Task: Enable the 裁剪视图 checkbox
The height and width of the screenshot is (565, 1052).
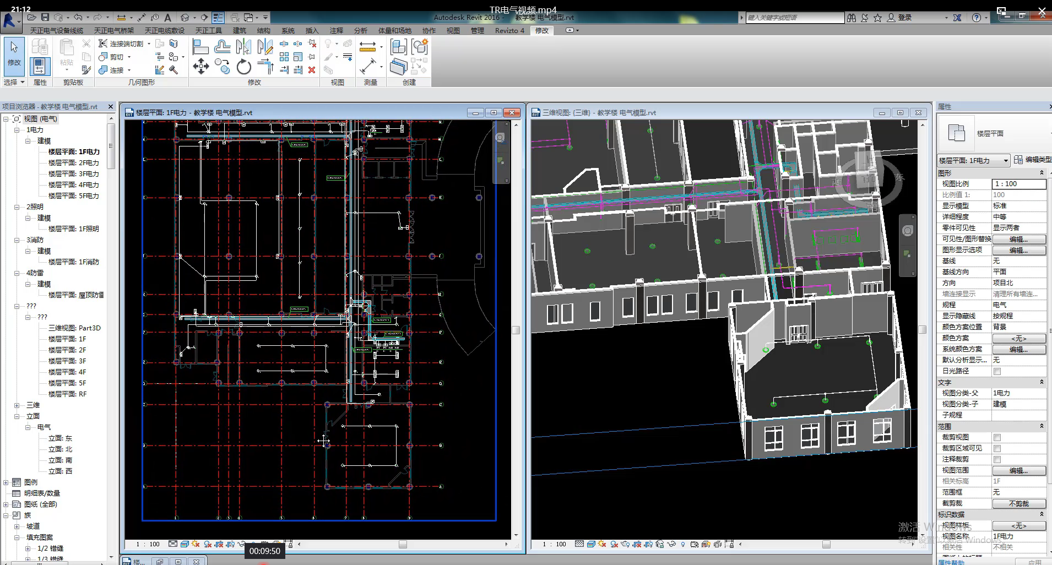Action: 997,437
